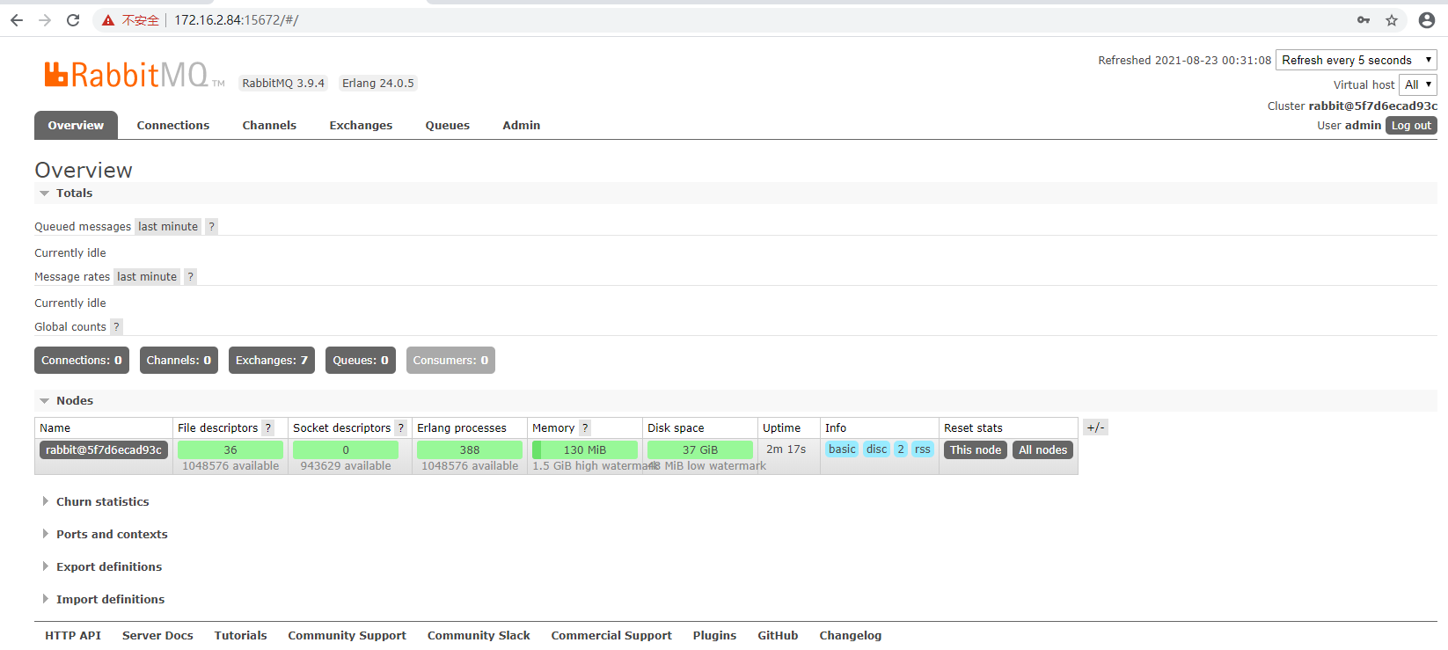Image resolution: width=1448 pixels, height=650 pixels.
Task: Open the browser profile avatar icon
Action: (1427, 20)
